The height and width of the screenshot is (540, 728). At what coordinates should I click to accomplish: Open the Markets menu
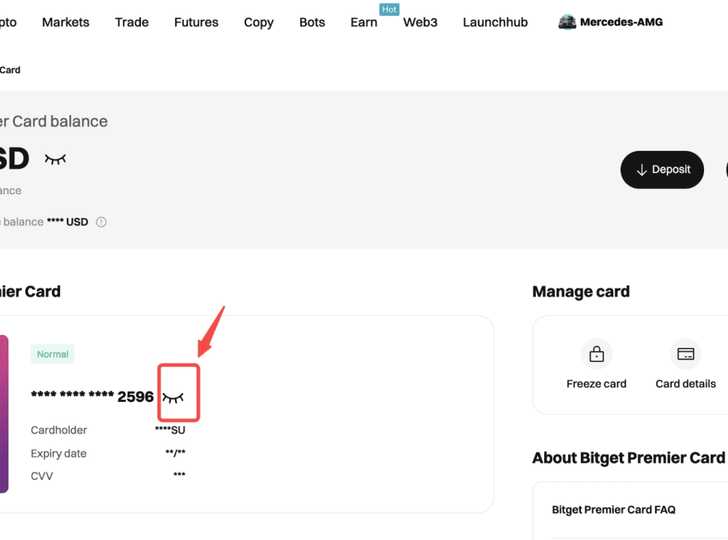click(x=65, y=22)
